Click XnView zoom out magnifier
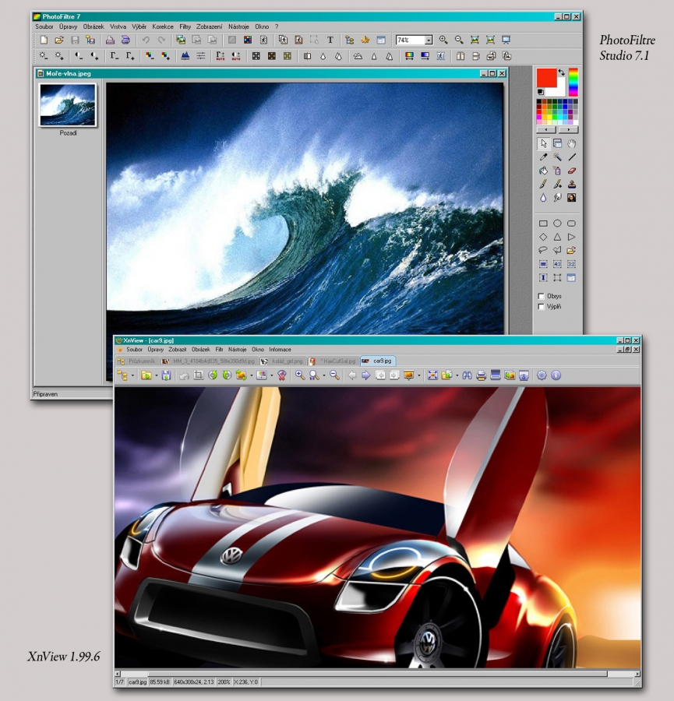 pos(334,375)
